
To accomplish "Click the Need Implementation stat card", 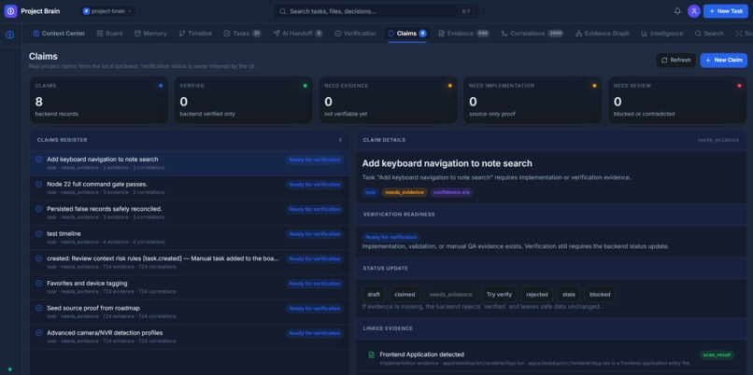I will pyautogui.click(x=533, y=100).
